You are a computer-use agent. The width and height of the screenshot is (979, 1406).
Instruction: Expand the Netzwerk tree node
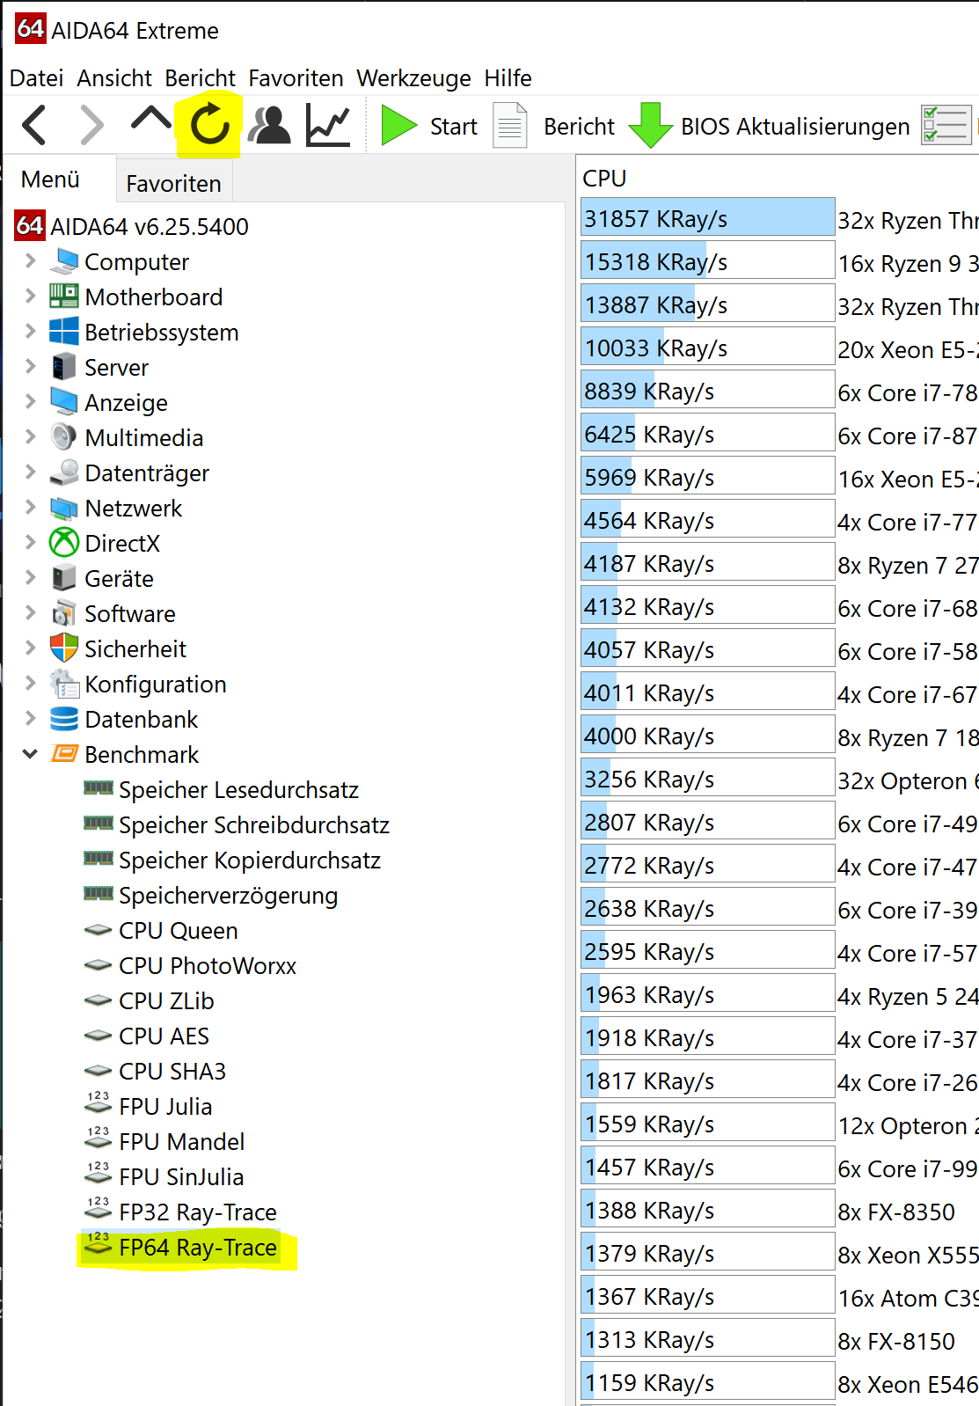coord(31,507)
